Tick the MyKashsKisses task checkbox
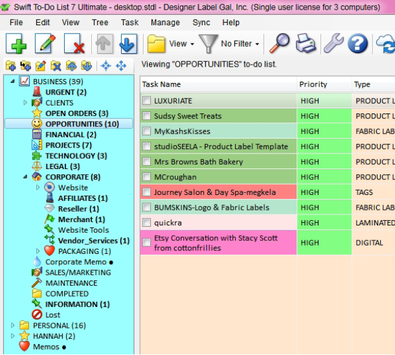The height and width of the screenshot is (355, 395). tap(146, 132)
